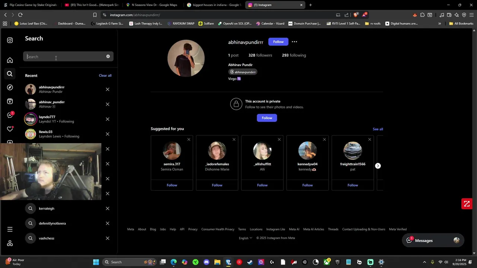Click abhinavpundirrr profile picture
Image resolution: width=477 pixels, height=268 pixels.
(186, 58)
